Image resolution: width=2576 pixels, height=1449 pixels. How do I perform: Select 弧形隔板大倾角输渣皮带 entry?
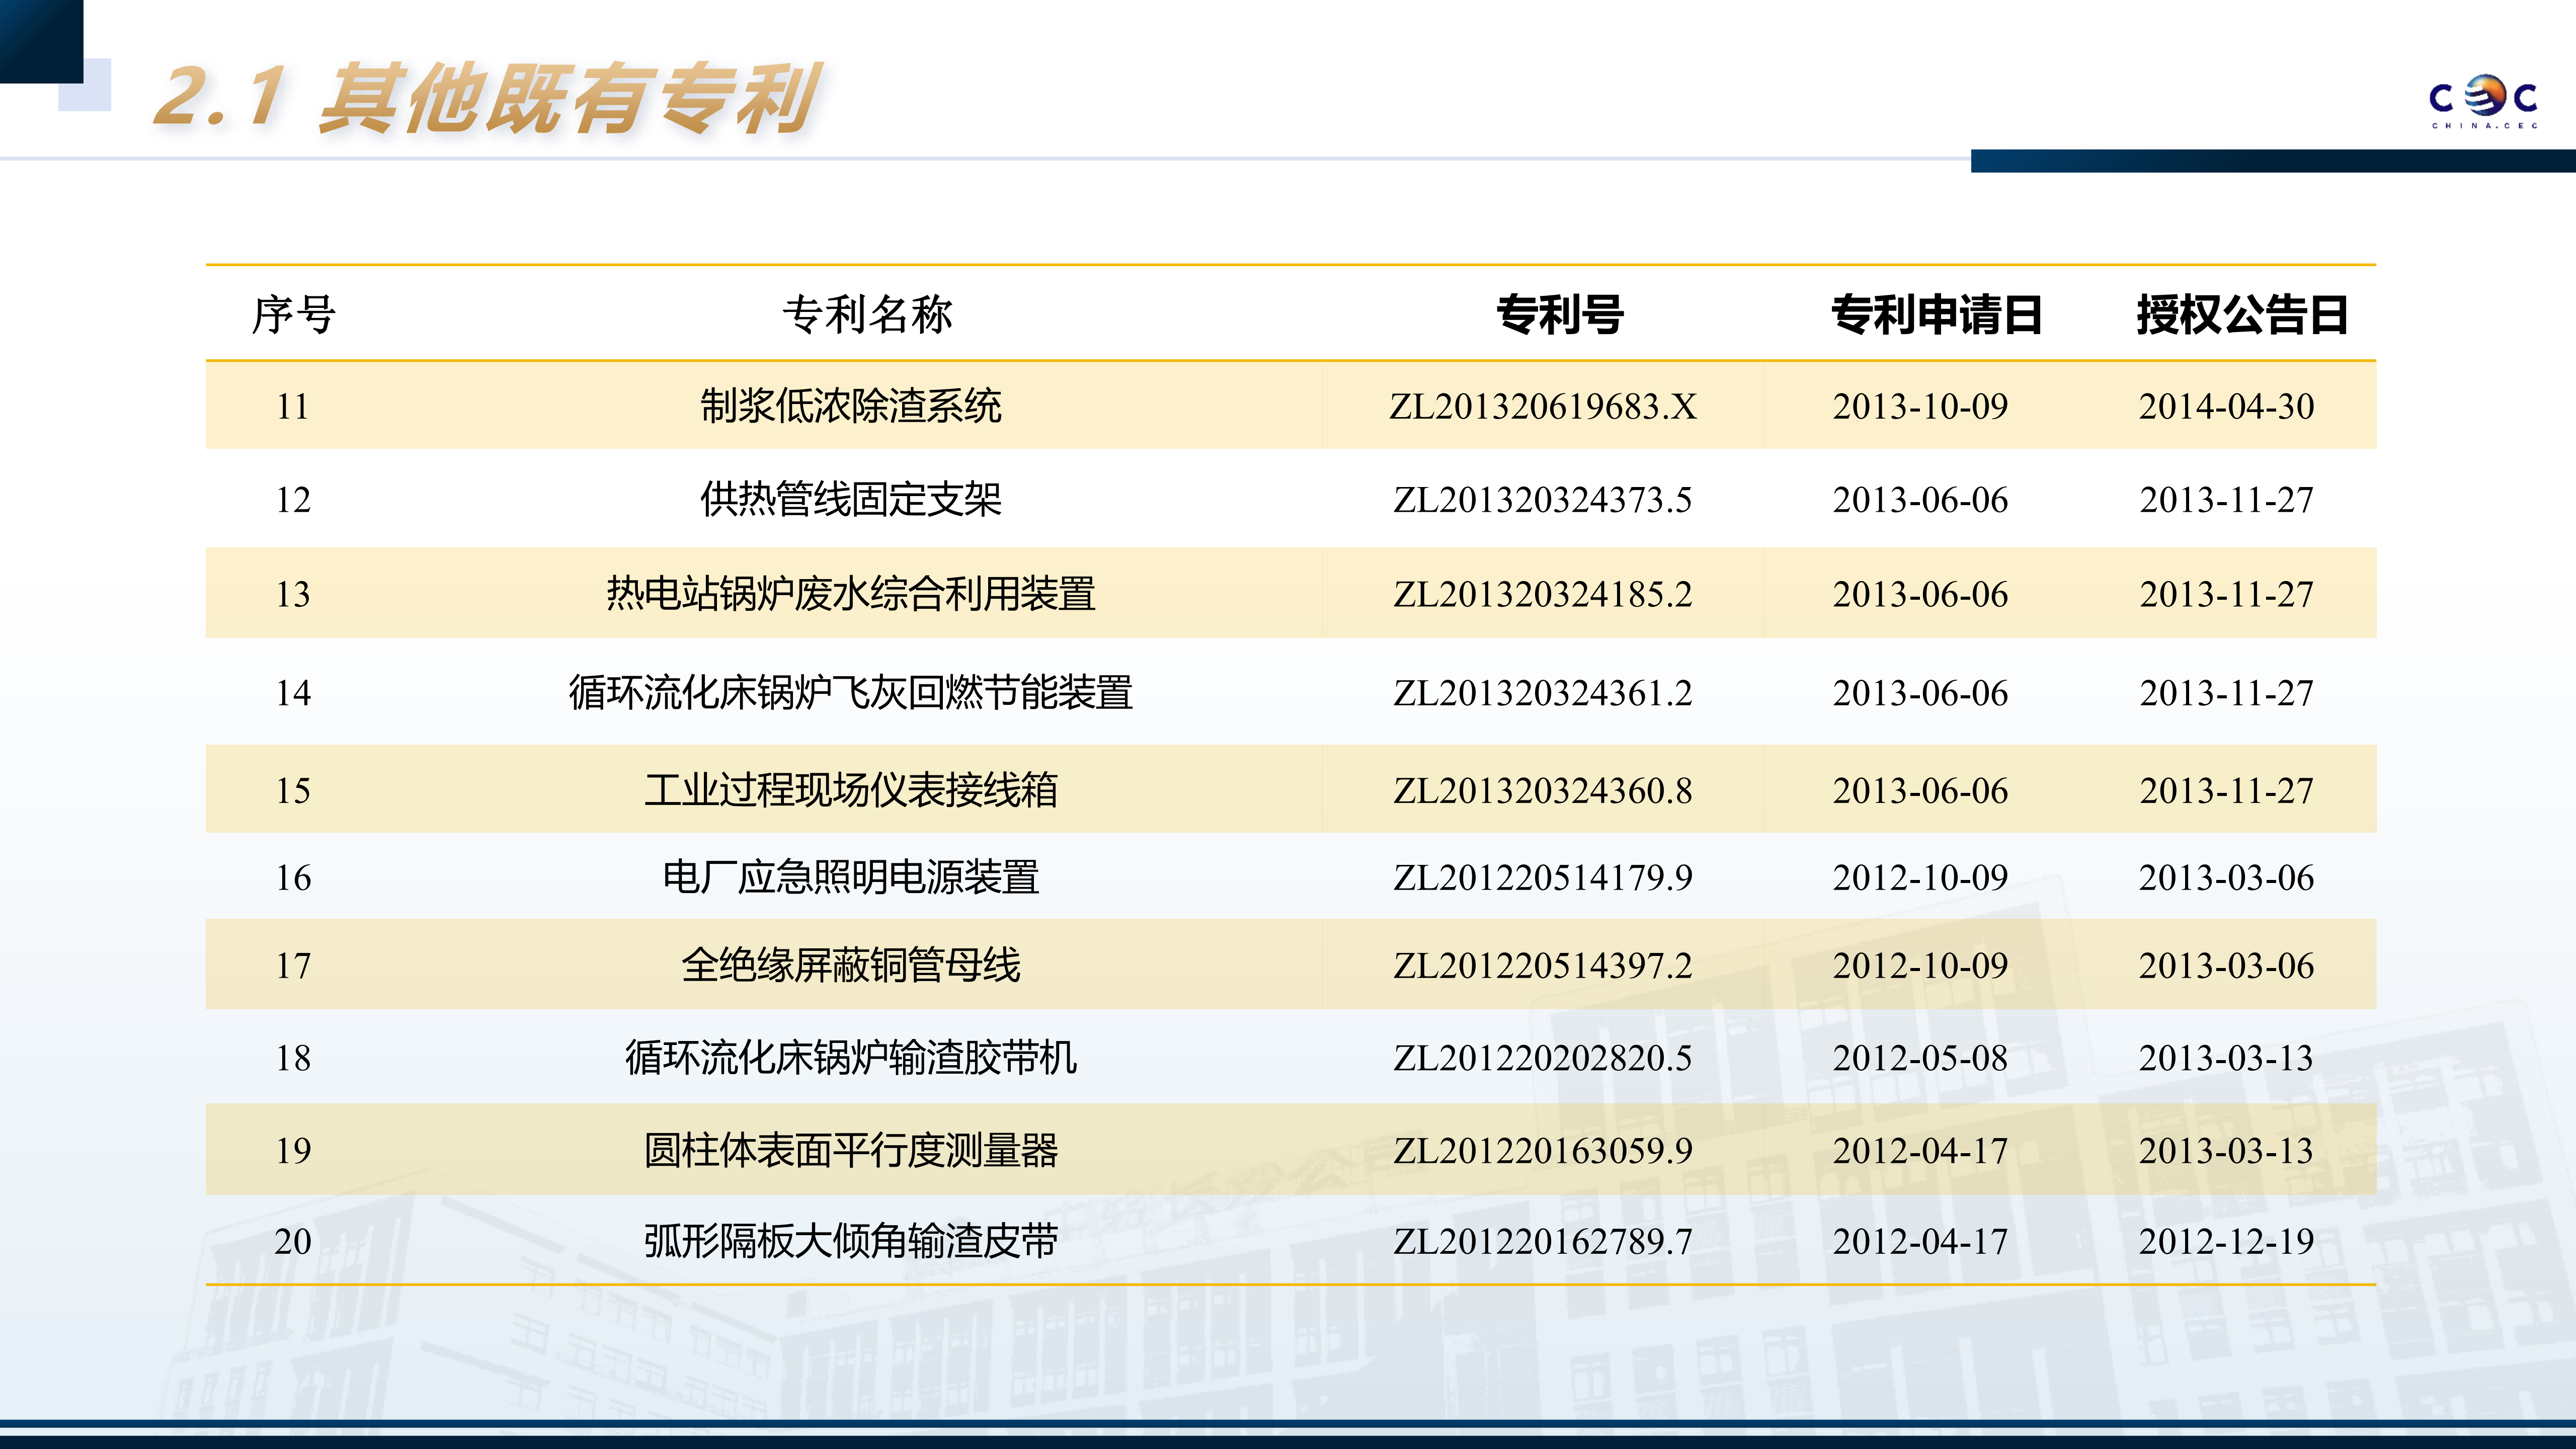pos(850,1242)
